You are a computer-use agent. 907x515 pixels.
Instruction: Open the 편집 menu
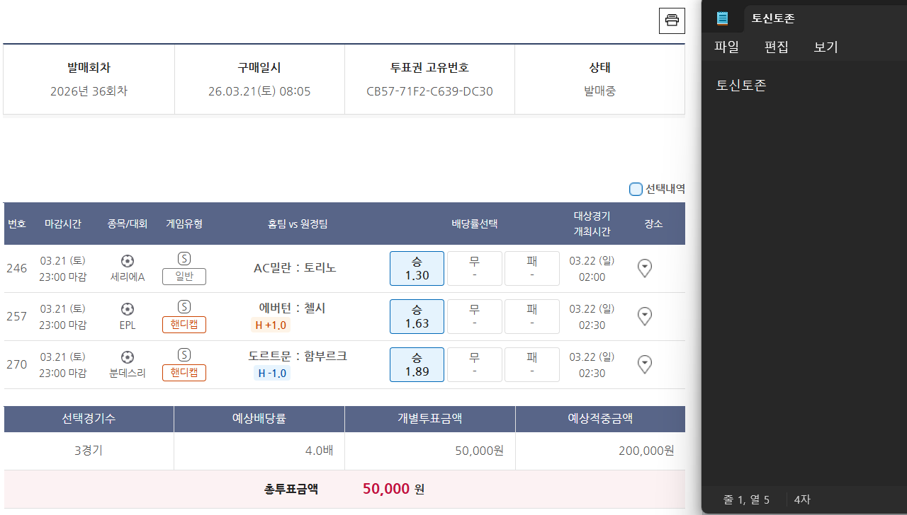776,47
